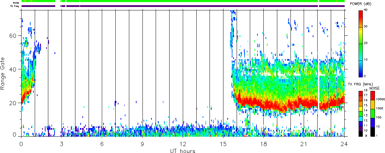Click the purple TX Freq indicator strip
Image resolution: width=385 pixels, height=153 pixels.
click(183, 6)
